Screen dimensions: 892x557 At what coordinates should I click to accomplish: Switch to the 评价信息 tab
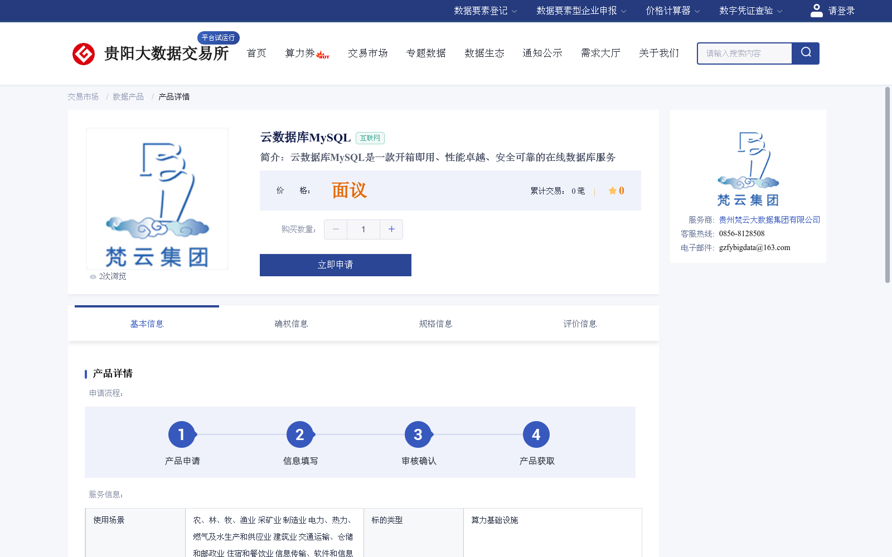pos(580,324)
